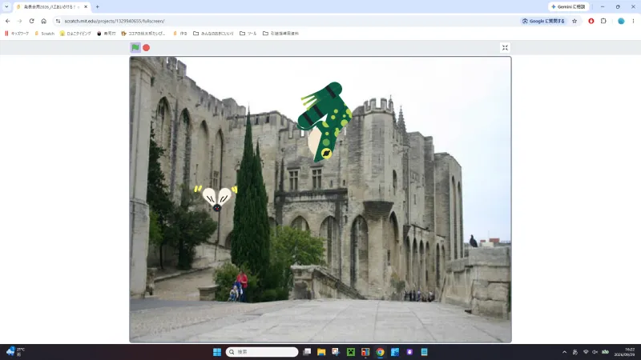Show hidden system tray icons

pyautogui.click(x=565, y=352)
